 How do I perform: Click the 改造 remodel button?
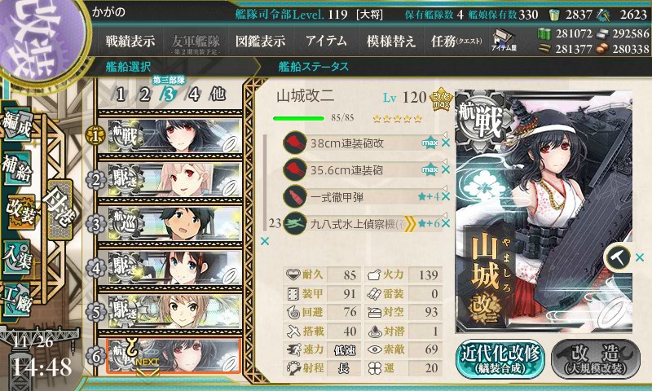(596, 359)
